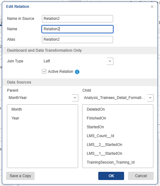Select LMS_Count__Id child field
160x186 pixels.
click(x=100, y=136)
